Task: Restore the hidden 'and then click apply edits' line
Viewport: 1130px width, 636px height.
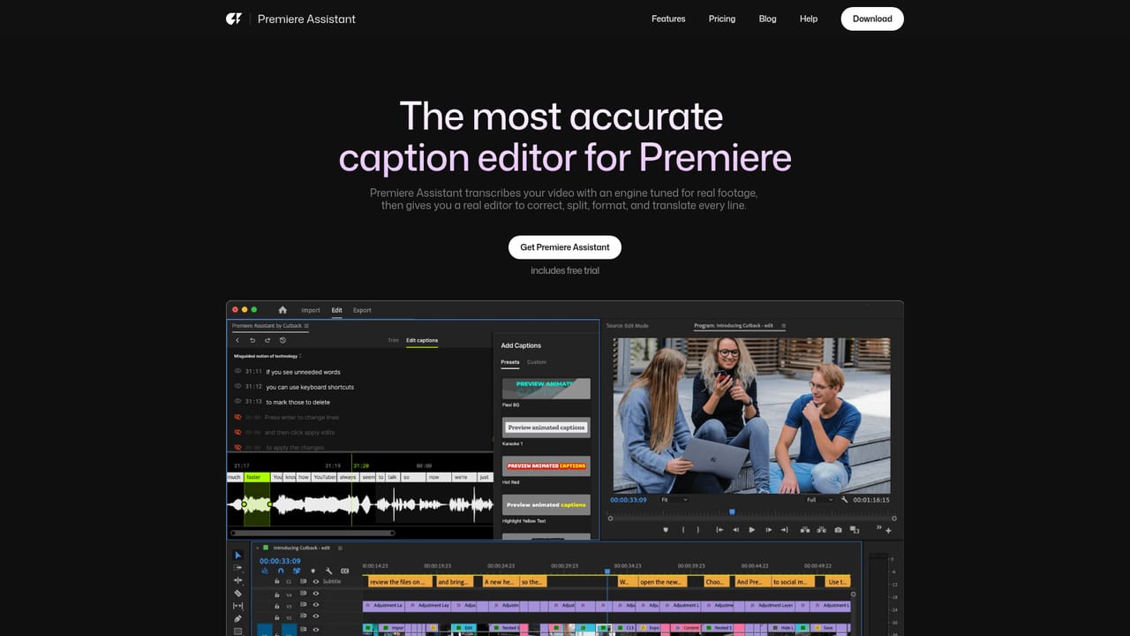Action: pos(237,432)
